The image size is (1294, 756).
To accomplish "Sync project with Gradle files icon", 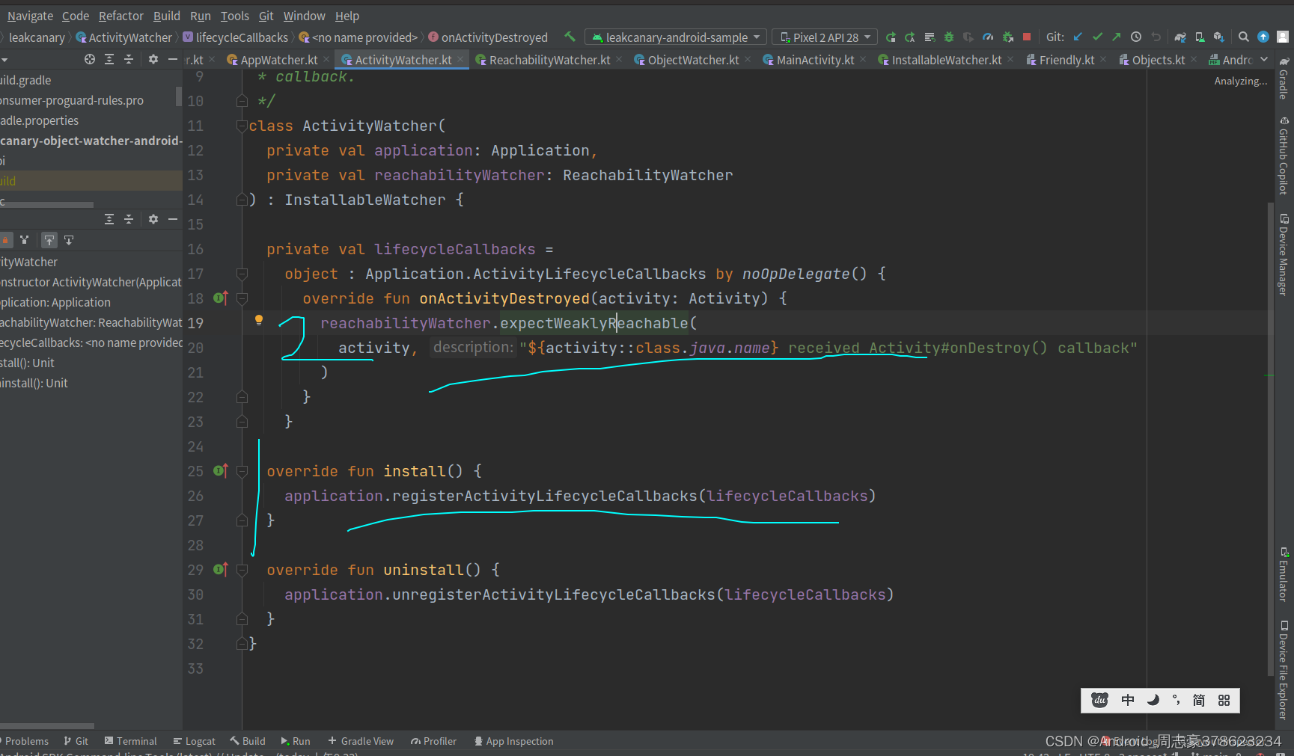I will click(1180, 37).
